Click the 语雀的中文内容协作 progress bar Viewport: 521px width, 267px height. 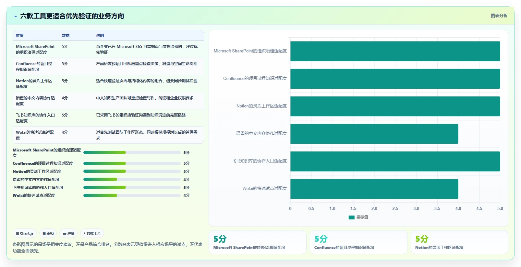pyautogui.click(x=132, y=180)
